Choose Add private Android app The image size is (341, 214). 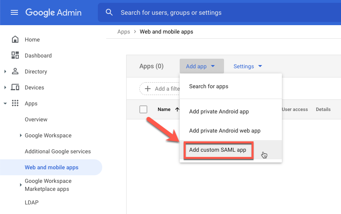click(231, 111)
